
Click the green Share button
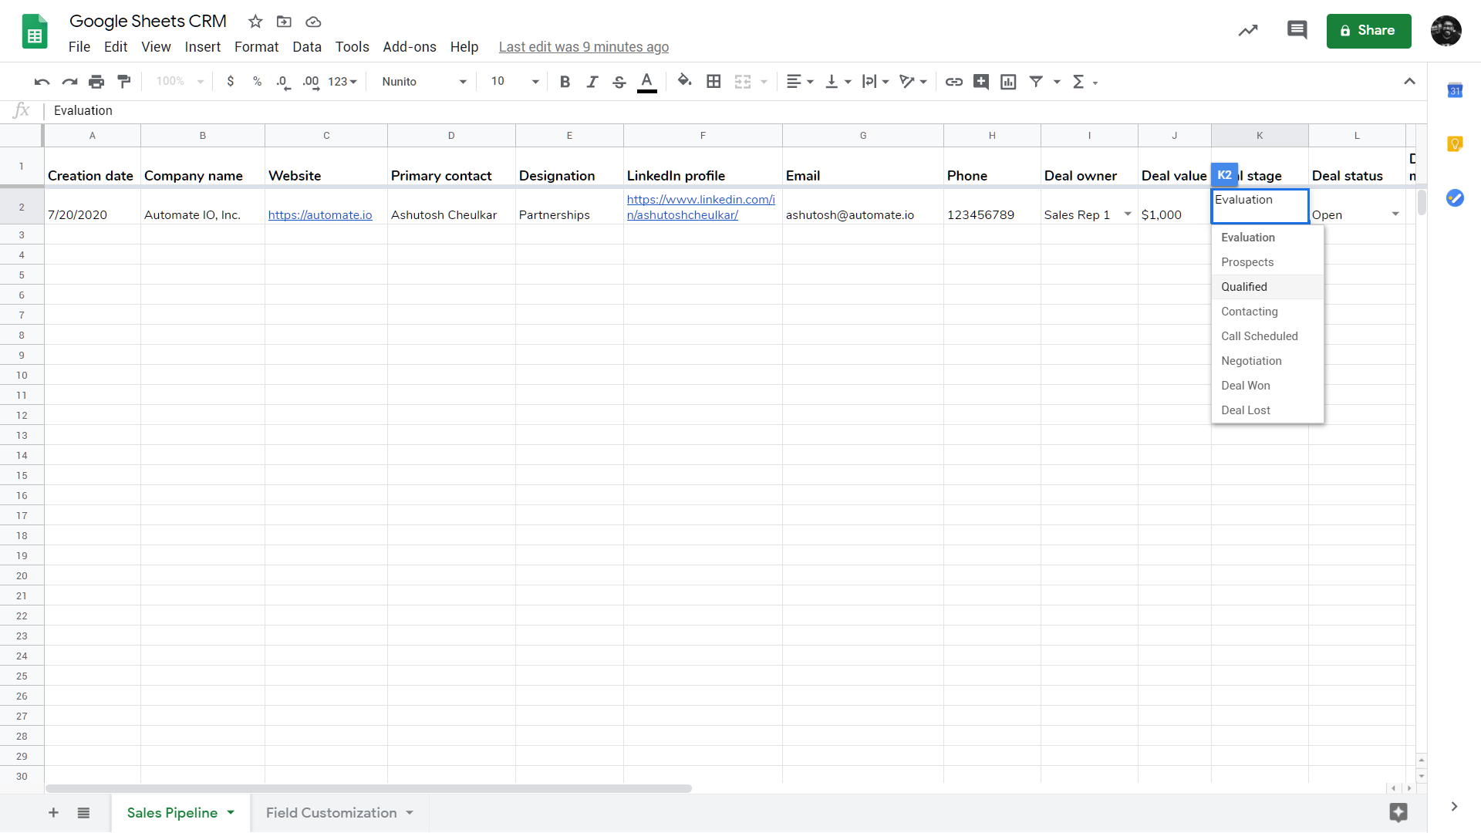(1368, 30)
